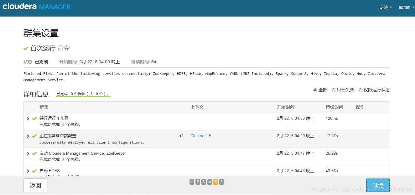Click the external icon after Cluster 1

[209, 136]
